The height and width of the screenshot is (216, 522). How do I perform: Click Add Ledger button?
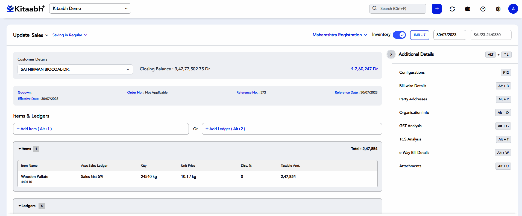225,129
